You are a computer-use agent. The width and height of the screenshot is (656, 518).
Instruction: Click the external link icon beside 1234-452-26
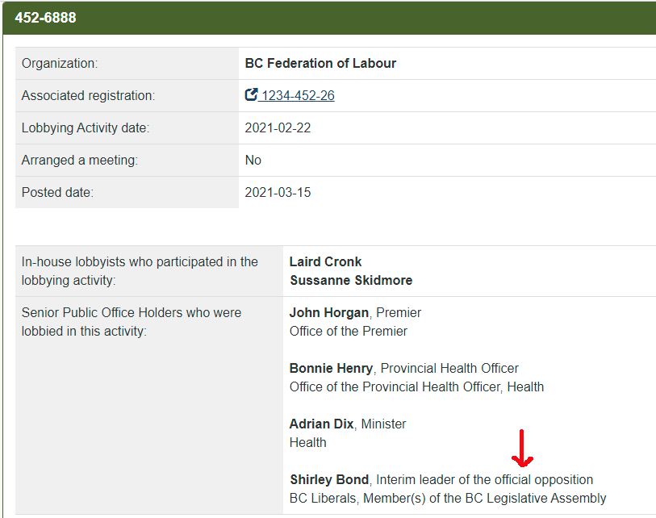click(251, 94)
